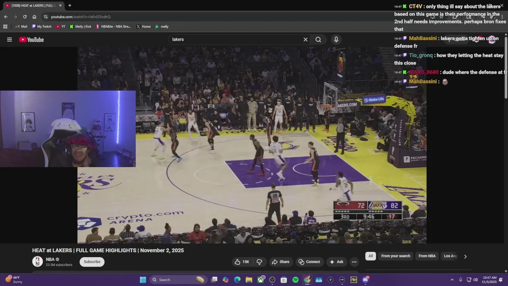508x286 pixels.
Task: Select the From your search chip
Action: [396, 256]
